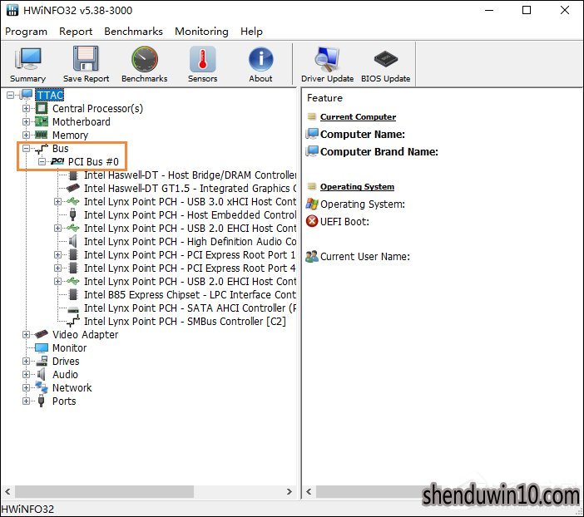Collapse the Bus node
The width and height of the screenshot is (584, 517).
click(26, 148)
